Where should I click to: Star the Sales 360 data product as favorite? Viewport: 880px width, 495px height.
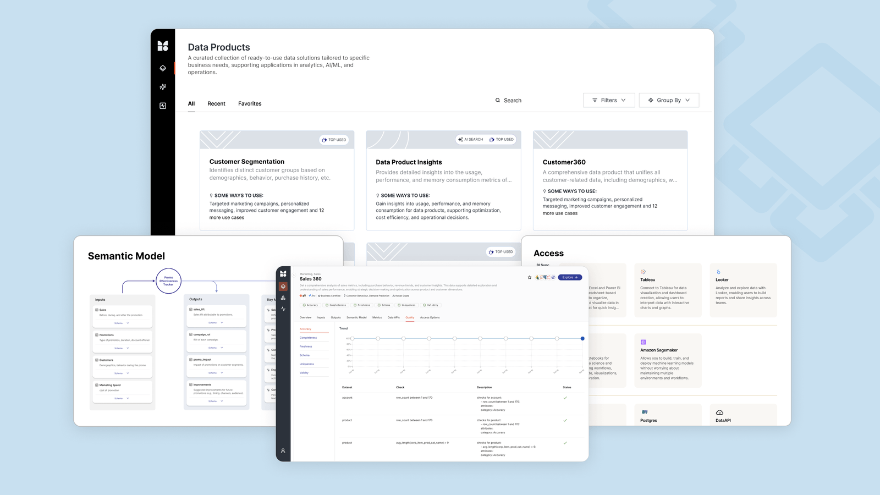tap(529, 277)
